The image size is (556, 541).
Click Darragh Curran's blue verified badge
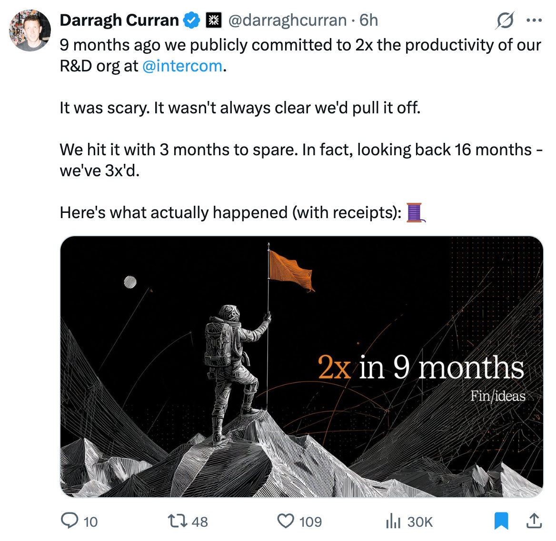191,20
